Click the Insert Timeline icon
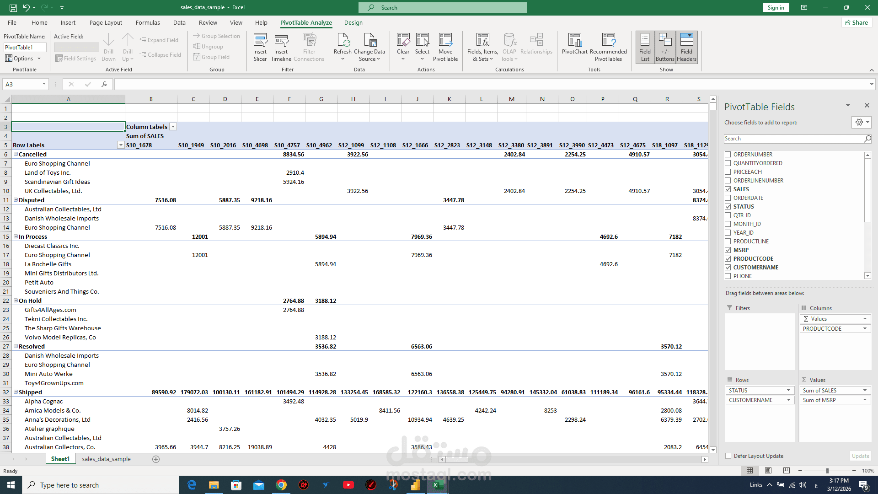The height and width of the screenshot is (494, 878). pyautogui.click(x=281, y=47)
